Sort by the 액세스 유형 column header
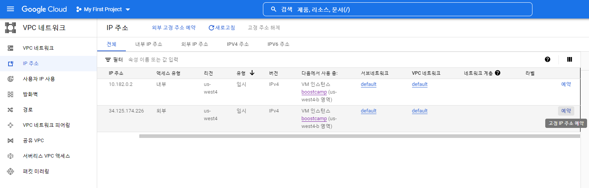The width and height of the screenshot is (589, 188). pyautogui.click(x=168, y=73)
